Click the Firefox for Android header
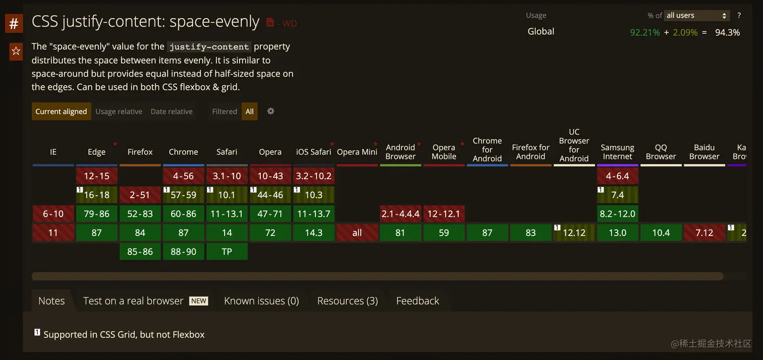This screenshot has width=763, height=360. coord(531,152)
